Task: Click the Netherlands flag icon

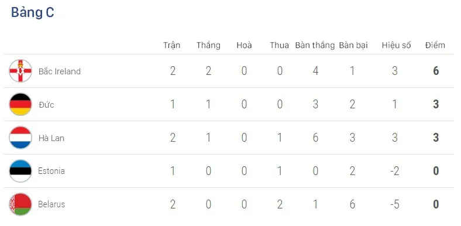Action: 20,138
